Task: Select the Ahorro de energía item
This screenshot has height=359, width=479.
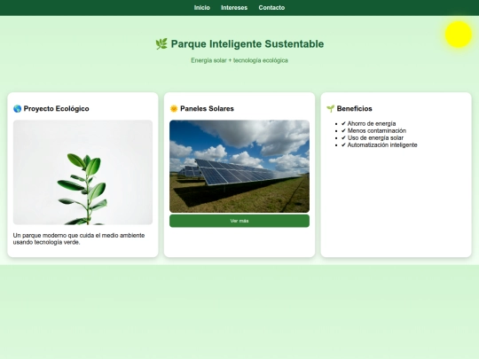Action: coord(368,123)
